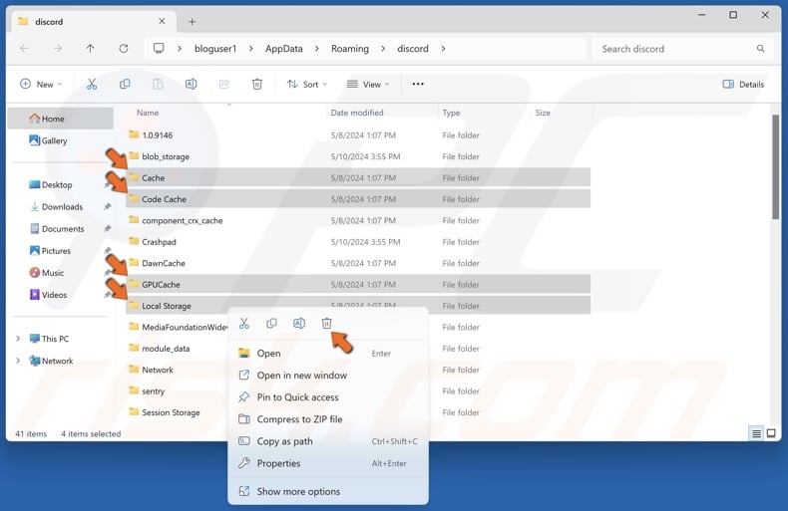Image resolution: width=788 pixels, height=511 pixels.
Task: Choose Show more options
Action: pyautogui.click(x=328, y=492)
